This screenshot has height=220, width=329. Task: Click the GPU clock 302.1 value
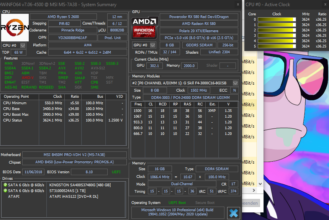[154, 66]
